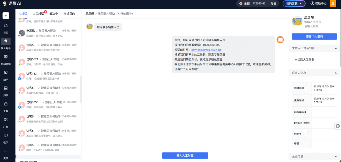Open 聚合对话 in the sidebar
This screenshot has height=162, width=341.
point(6,44)
